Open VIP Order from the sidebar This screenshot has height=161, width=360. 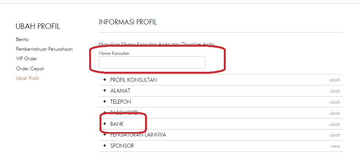click(x=26, y=58)
